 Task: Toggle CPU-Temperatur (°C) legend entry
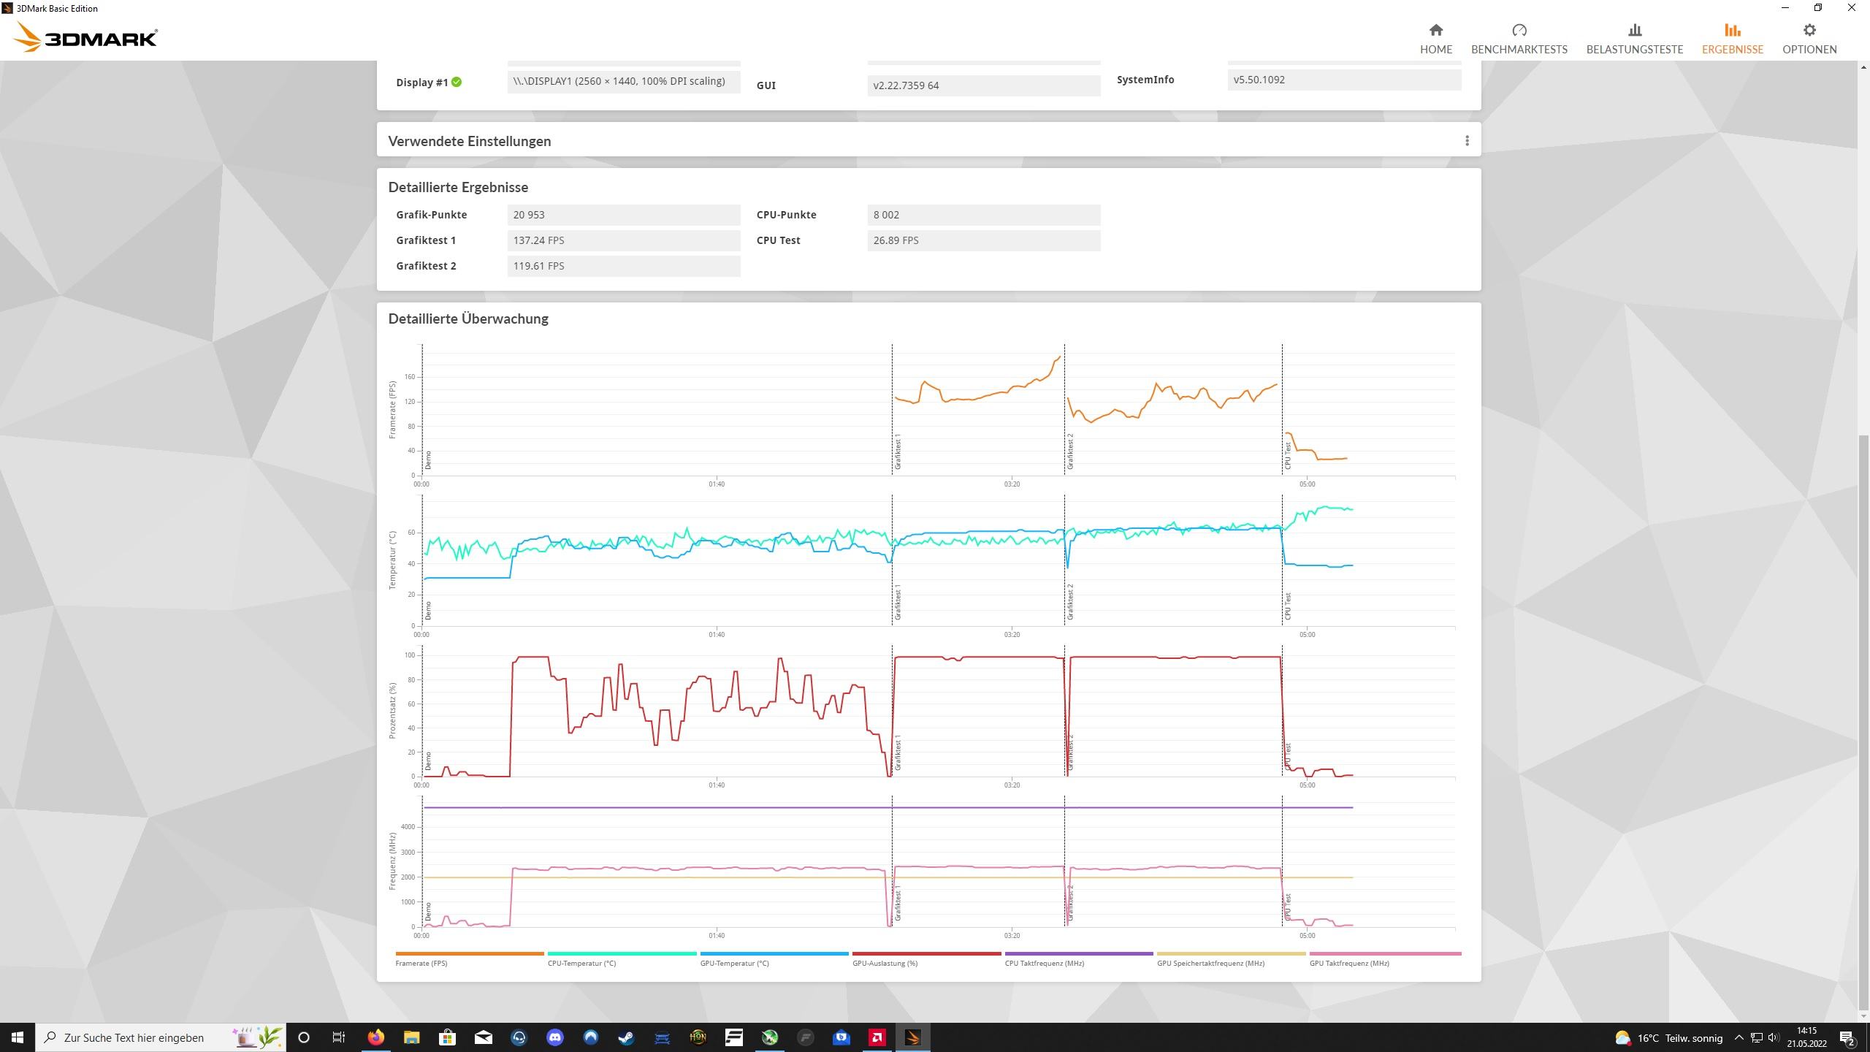click(x=622, y=958)
